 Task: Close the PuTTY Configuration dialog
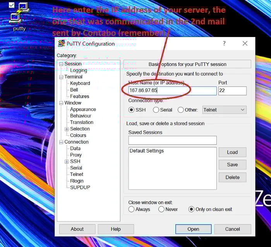click(x=245, y=43)
